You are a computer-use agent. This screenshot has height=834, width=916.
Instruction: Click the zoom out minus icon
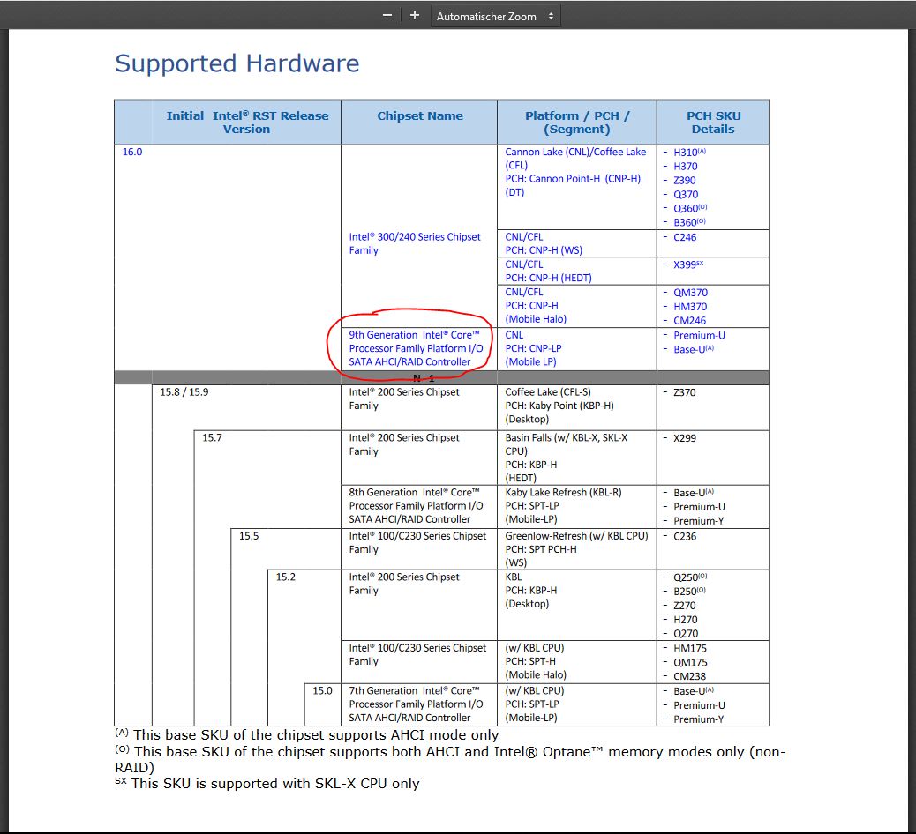[x=387, y=16]
